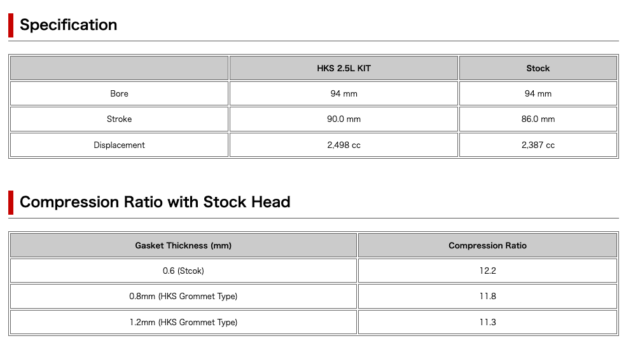Click the 90.0 mm stroke value
The image size is (626, 343).
tap(344, 119)
